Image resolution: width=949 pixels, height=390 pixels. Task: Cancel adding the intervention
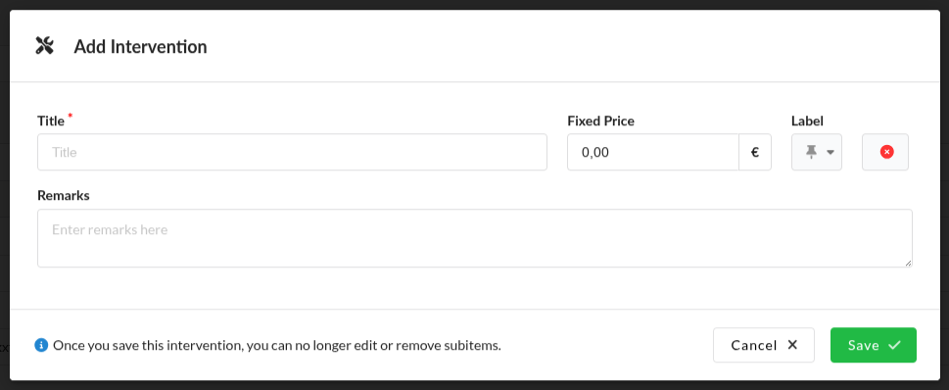pyautogui.click(x=764, y=345)
